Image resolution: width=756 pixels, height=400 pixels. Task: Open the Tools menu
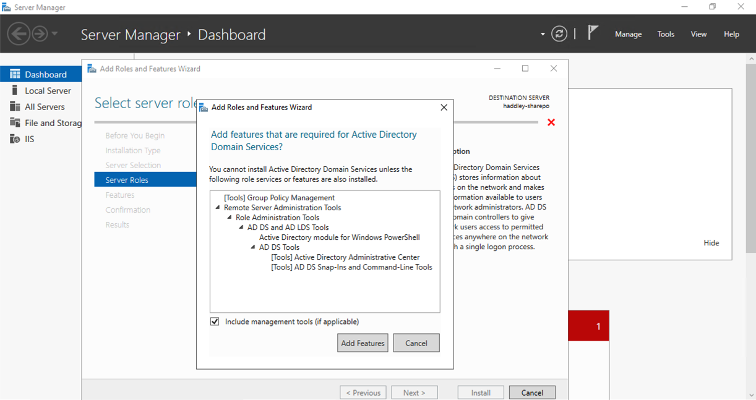click(x=666, y=34)
